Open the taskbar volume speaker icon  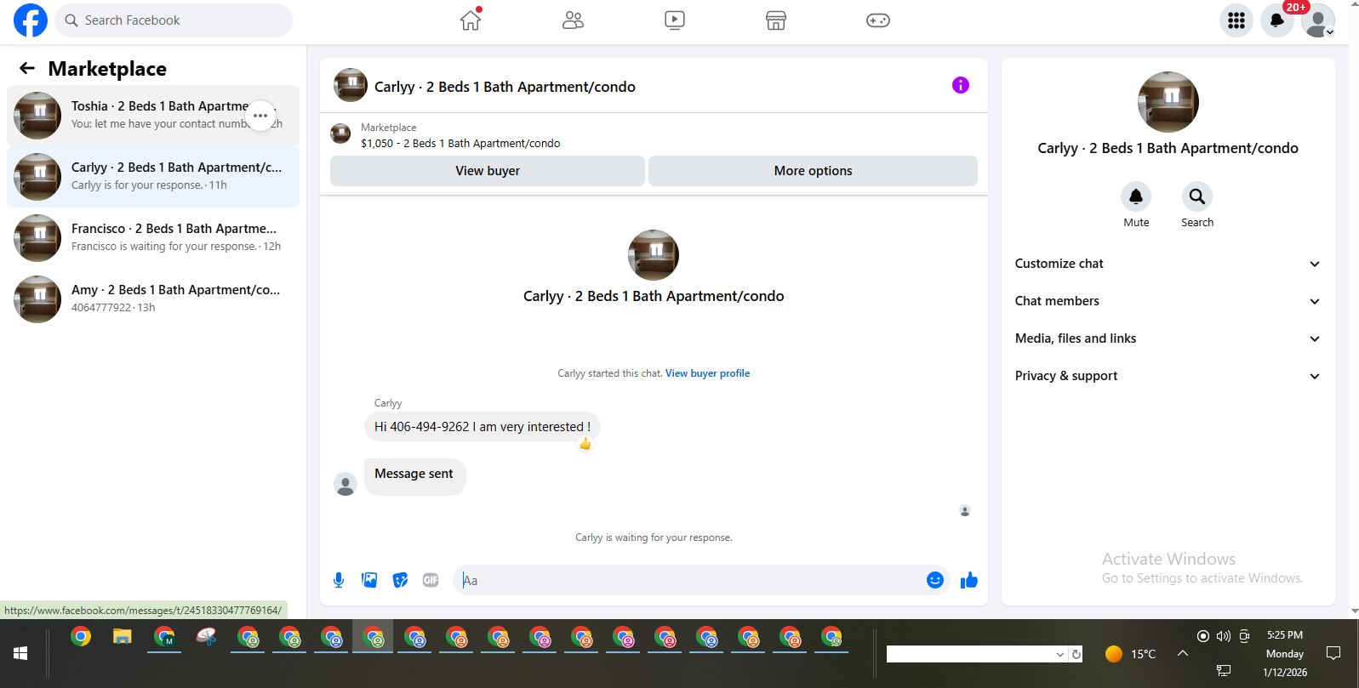(1224, 636)
